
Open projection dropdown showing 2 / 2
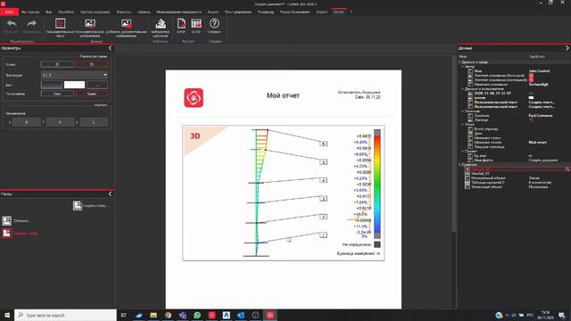point(75,75)
